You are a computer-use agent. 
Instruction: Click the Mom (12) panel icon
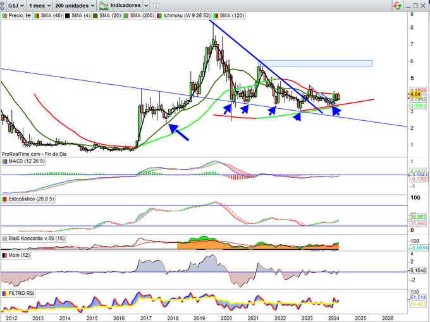[x=5, y=255]
